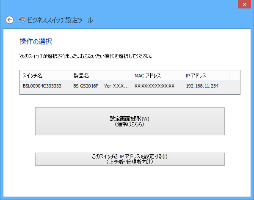Click the 製品名 column header
The width and height of the screenshot is (254, 200).
(x=102, y=76)
